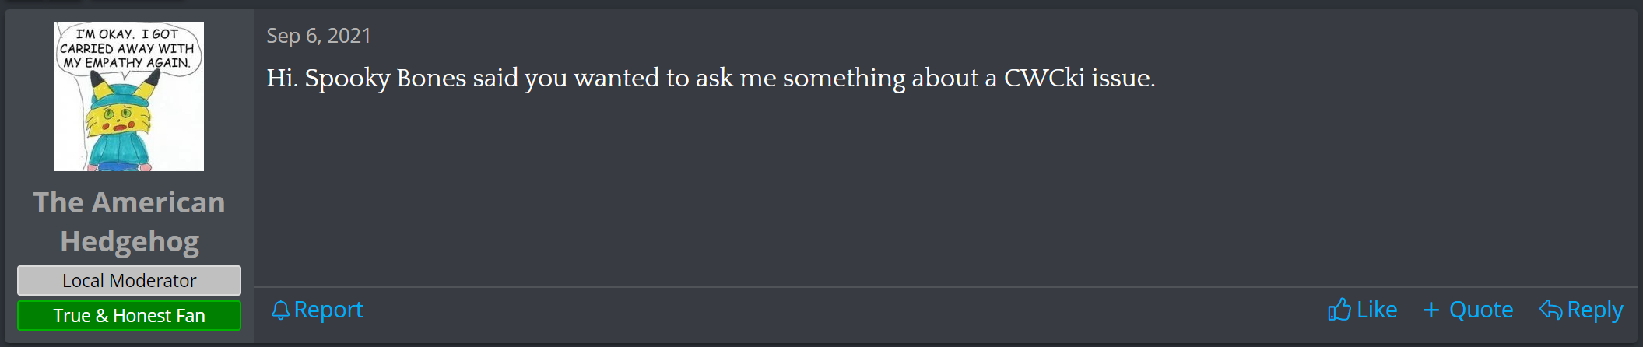
Task: Click the True & Honest Fan banner
Action: [x=129, y=315]
